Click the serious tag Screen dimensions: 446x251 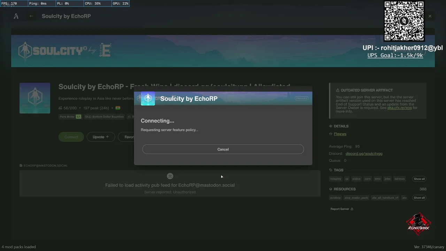[400, 179]
